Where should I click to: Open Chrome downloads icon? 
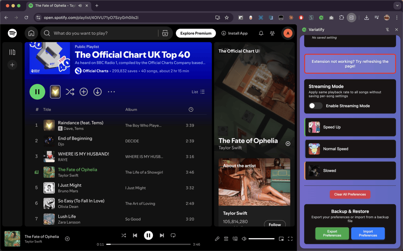tap(366, 18)
